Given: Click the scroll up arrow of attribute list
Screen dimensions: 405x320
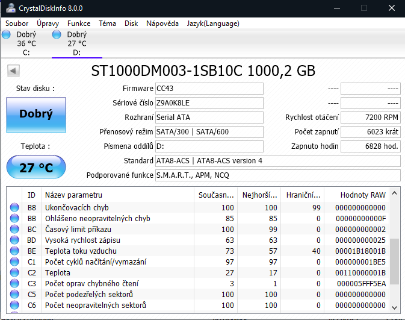Looking at the screenshot, I should (394, 193).
